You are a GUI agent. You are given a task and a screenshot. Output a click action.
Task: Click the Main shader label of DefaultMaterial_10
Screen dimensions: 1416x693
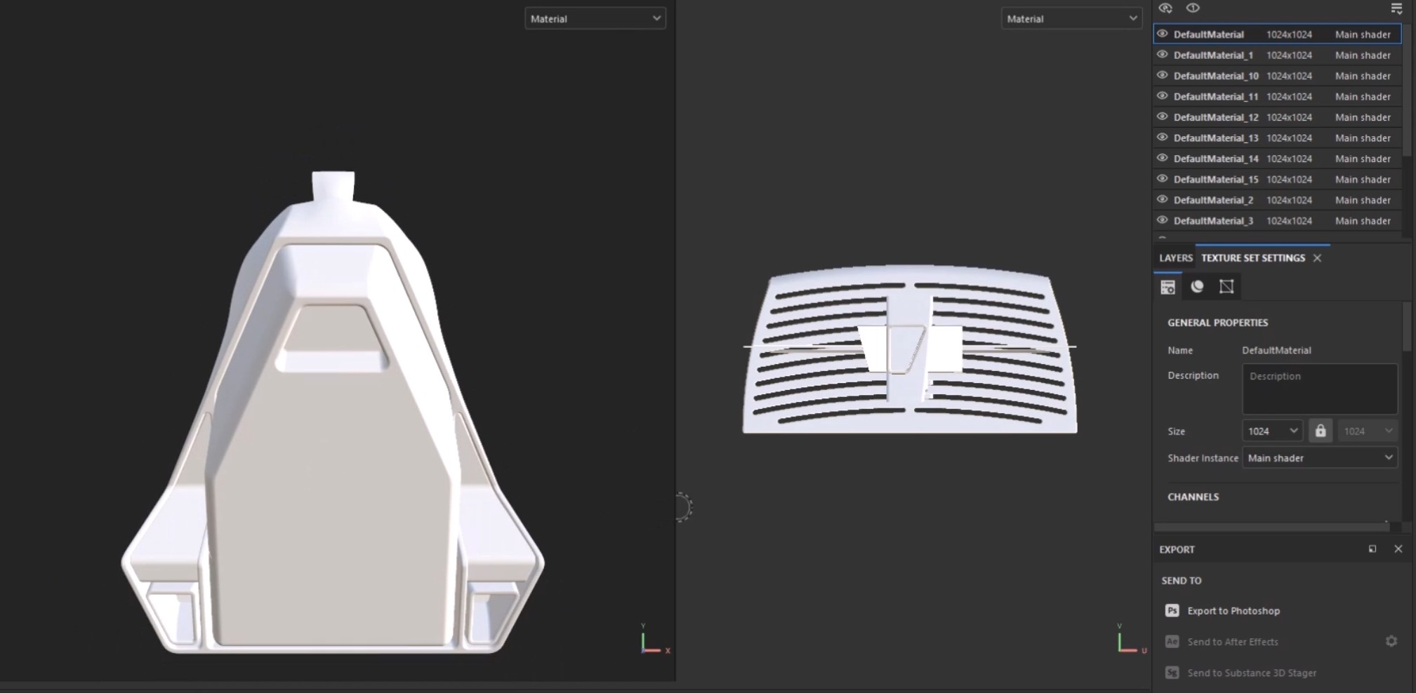1363,76
